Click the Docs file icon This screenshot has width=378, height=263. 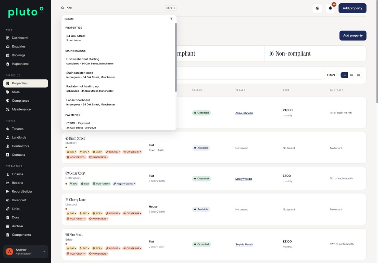coord(8,218)
